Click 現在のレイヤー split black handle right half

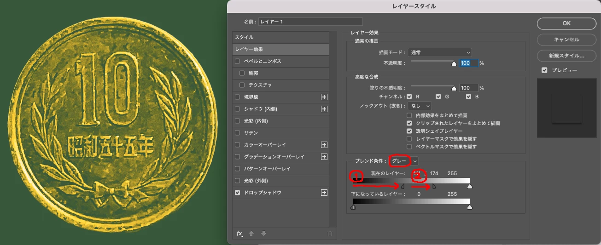click(434, 187)
